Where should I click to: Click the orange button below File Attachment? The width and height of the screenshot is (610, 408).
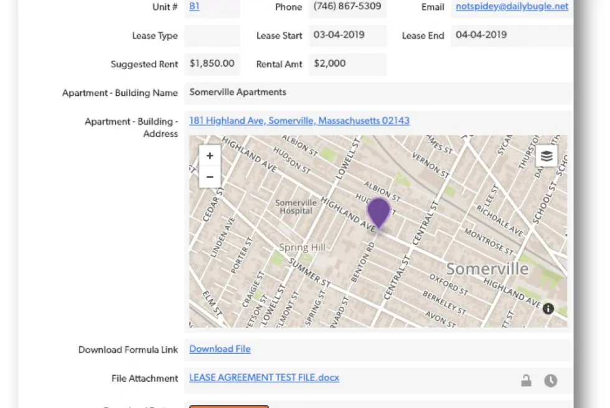pyautogui.click(x=229, y=406)
